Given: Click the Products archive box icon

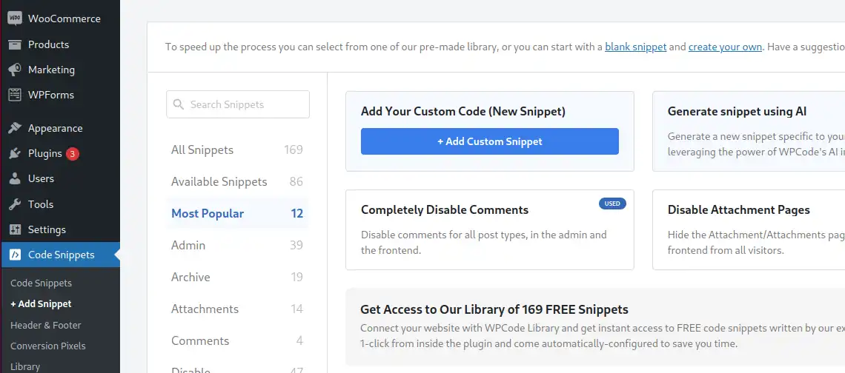Looking at the screenshot, I should (15, 44).
